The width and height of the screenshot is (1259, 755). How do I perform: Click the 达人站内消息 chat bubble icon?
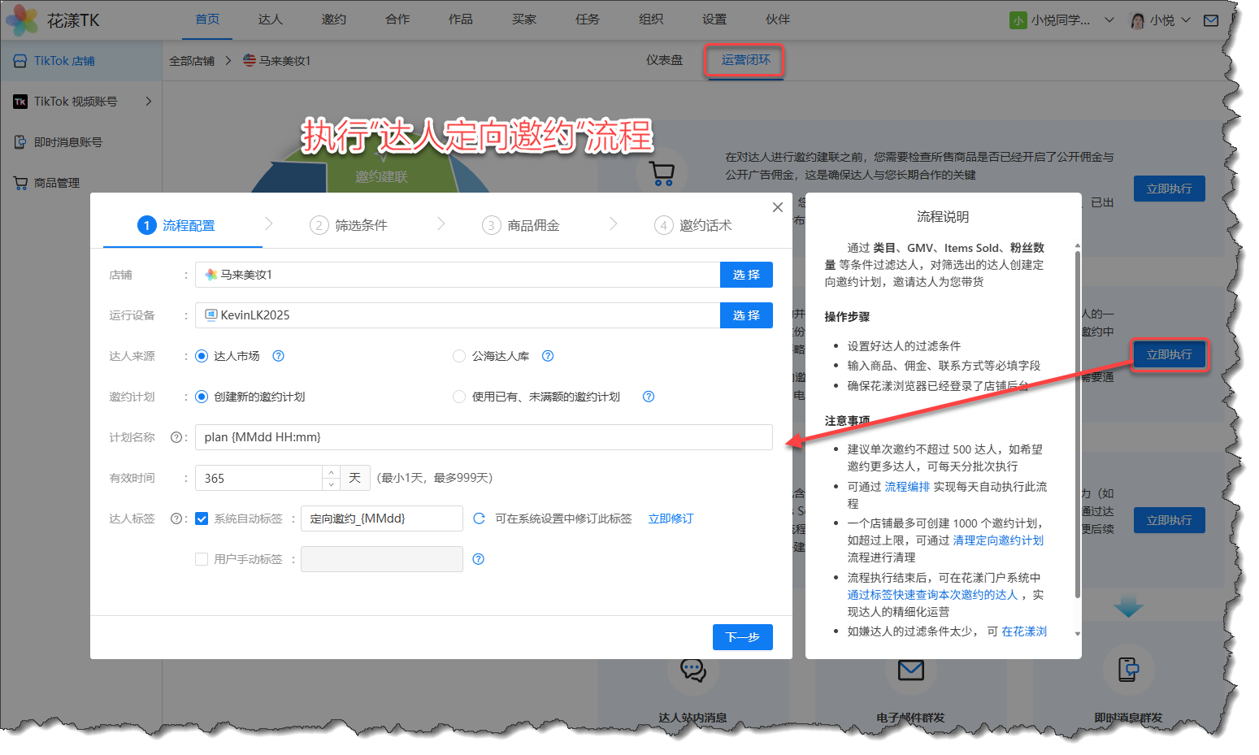pyautogui.click(x=692, y=670)
